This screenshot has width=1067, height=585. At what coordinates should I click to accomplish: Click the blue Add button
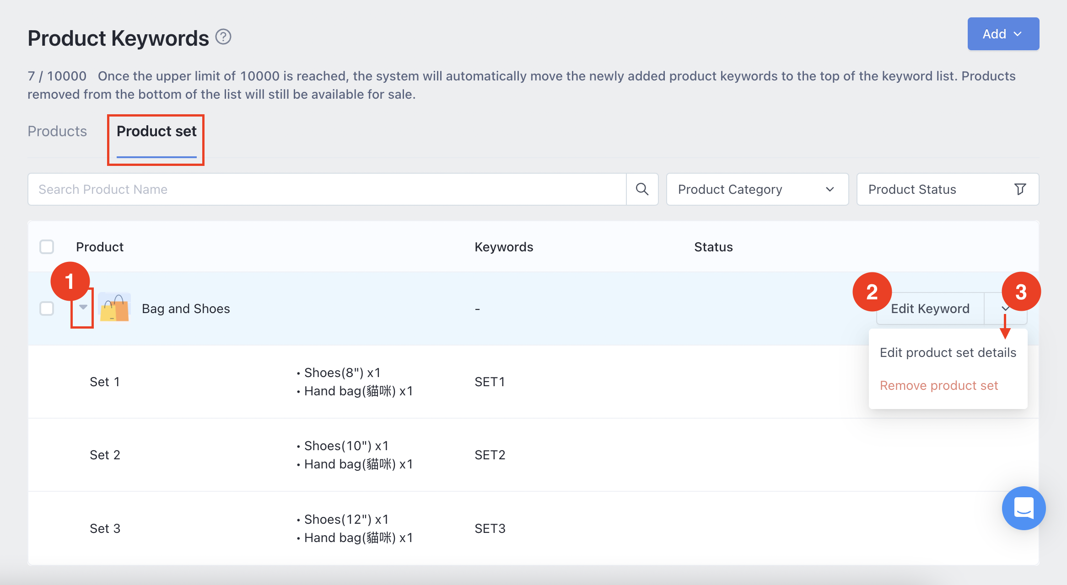pos(1003,34)
